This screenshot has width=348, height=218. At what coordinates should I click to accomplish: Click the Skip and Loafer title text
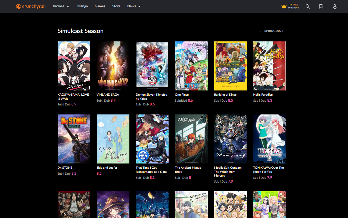[x=107, y=168]
